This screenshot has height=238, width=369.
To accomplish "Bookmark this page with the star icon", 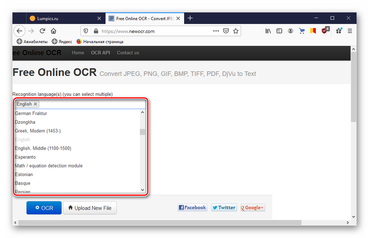I will (x=235, y=31).
